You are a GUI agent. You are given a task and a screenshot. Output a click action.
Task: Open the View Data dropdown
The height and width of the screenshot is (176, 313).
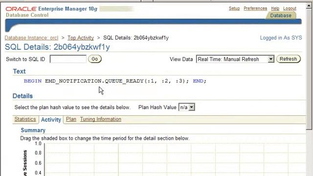235,59
